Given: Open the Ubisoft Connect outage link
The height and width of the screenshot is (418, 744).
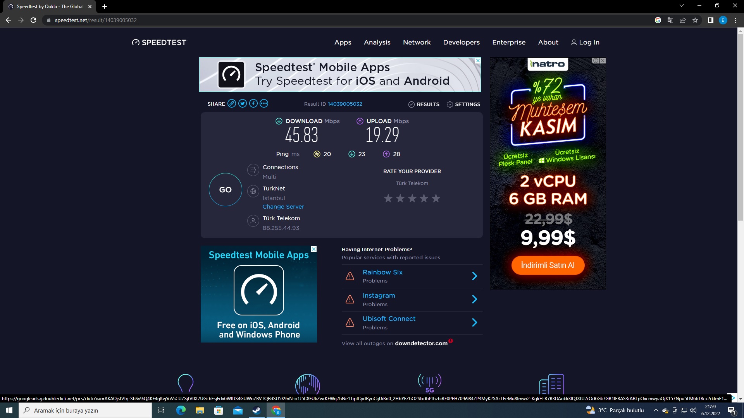Looking at the screenshot, I should click(389, 319).
